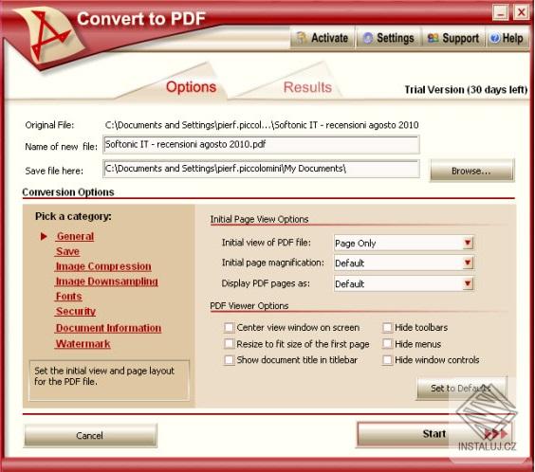Click the Cancel button

tap(90, 436)
